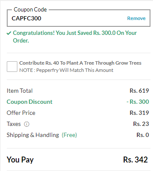Click the green (Free) shipping tag
Screen dimensions: 153x171
pyautogui.click(x=70, y=135)
